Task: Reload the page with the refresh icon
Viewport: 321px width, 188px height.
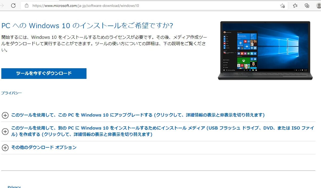Action: (x=13, y=6)
